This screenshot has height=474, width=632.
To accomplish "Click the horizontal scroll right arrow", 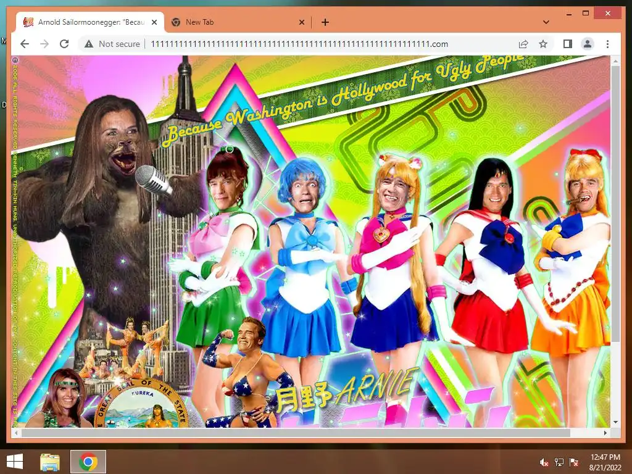I will 605,433.
